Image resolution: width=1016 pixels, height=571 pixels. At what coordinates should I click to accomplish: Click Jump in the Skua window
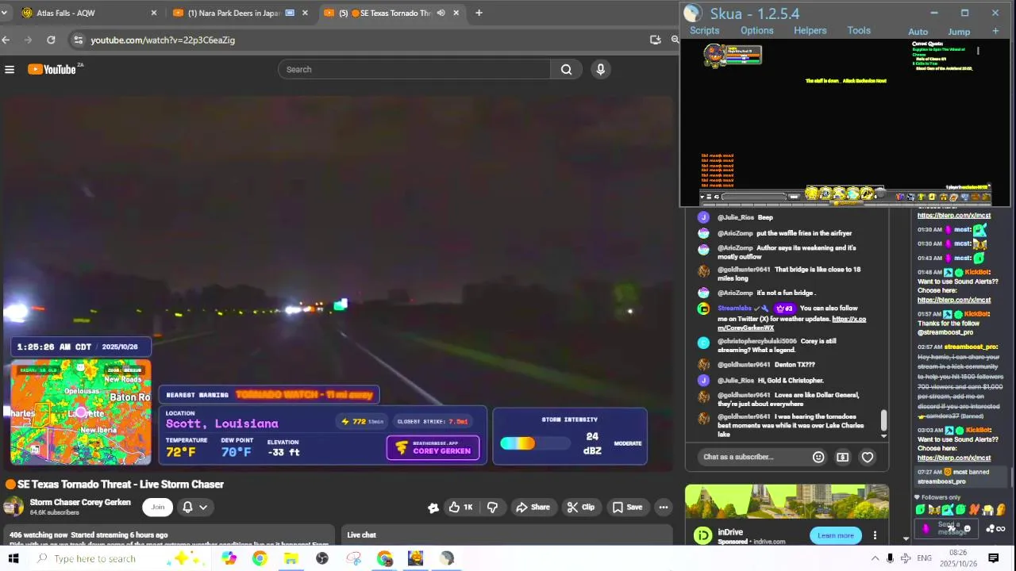959,32
